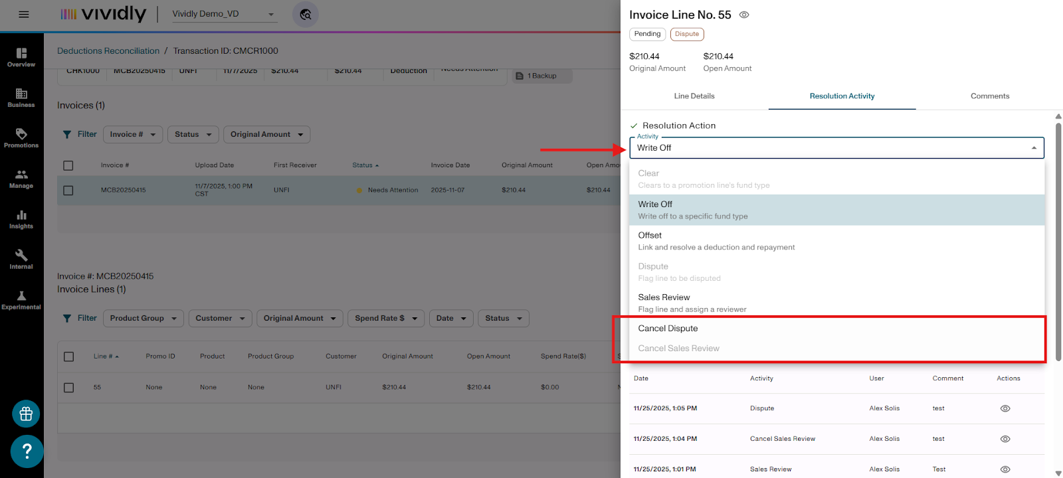Open the Internal tools sidebar icon
The width and height of the screenshot is (1063, 478).
click(x=21, y=260)
